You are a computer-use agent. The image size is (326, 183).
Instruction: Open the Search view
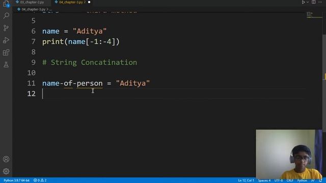6,16
